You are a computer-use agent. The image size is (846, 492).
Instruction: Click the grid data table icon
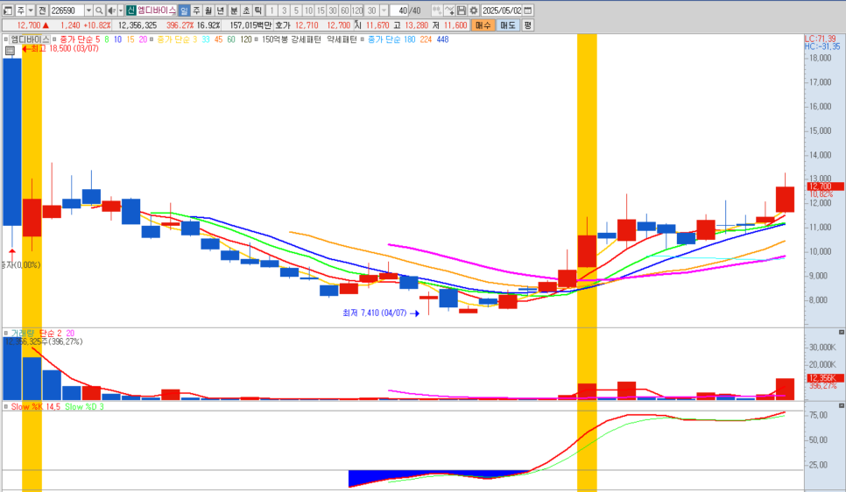(x=10, y=51)
